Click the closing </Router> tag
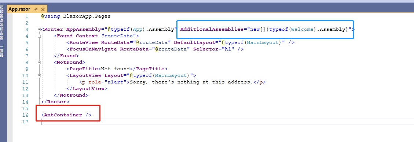 click(x=55, y=102)
